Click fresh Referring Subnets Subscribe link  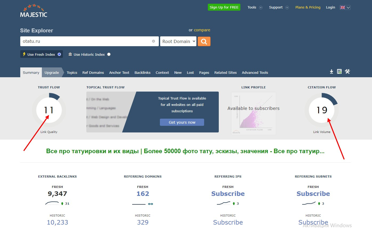pos(313,194)
